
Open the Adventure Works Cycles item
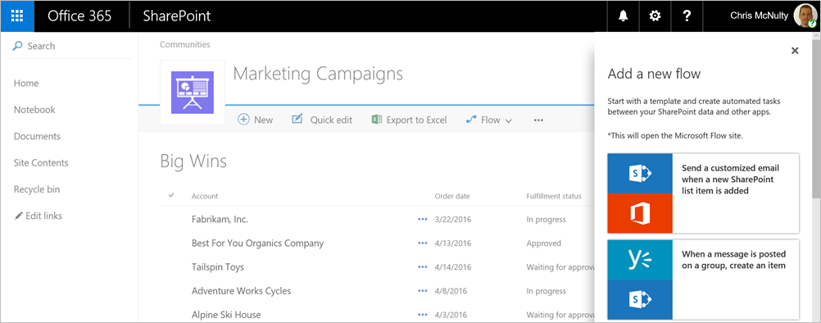click(x=242, y=291)
